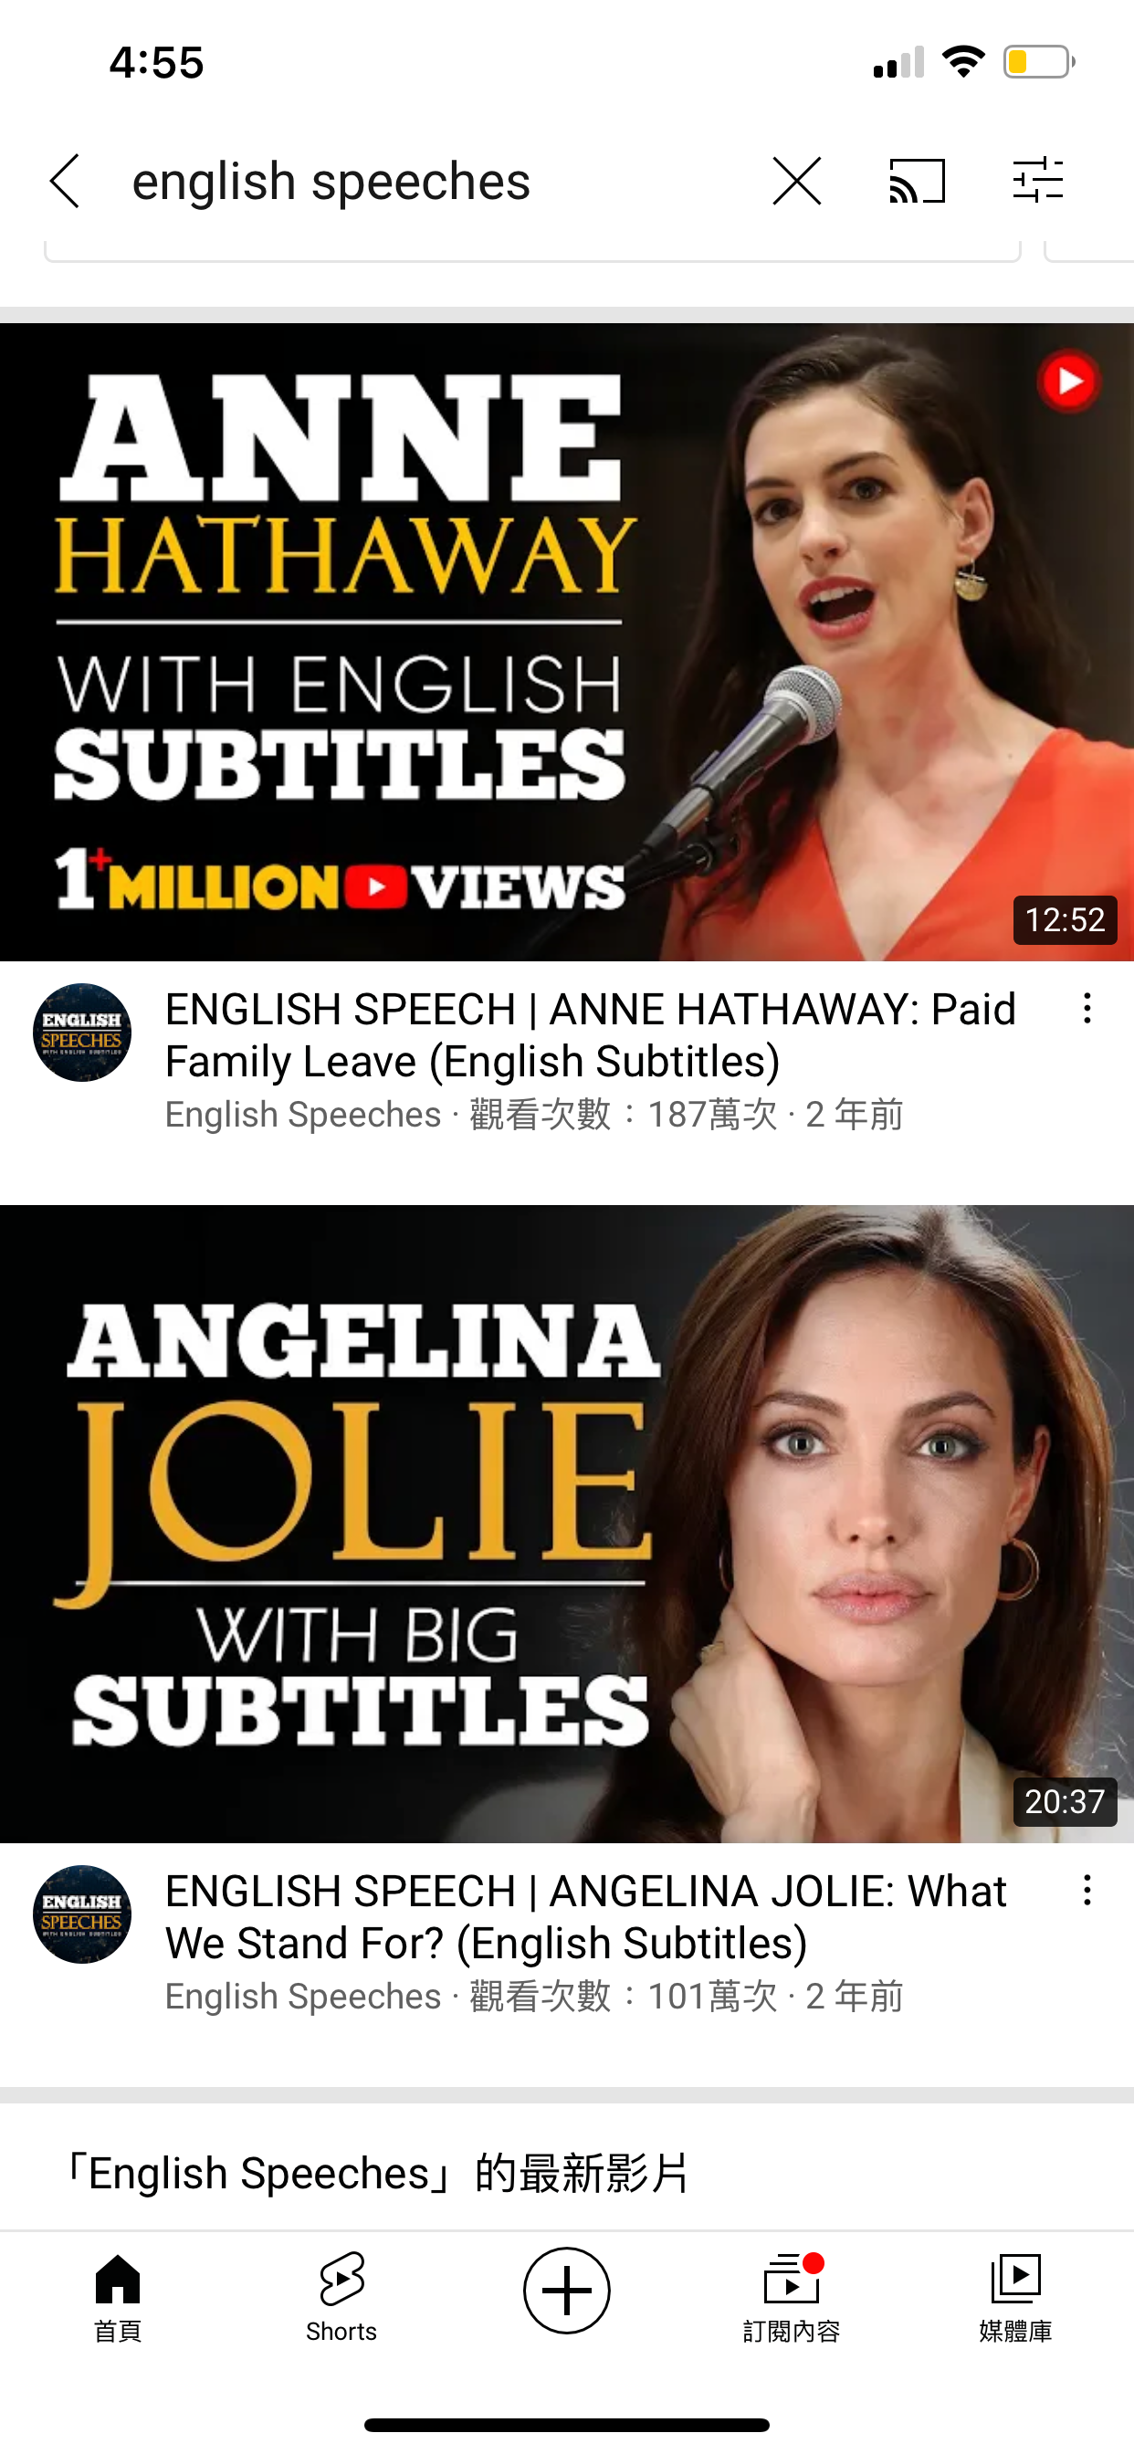Viewport: 1134px width, 2454px height.
Task: Open the three-dot menu for the Anne Hathaway video
Action: point(1087,1008)
